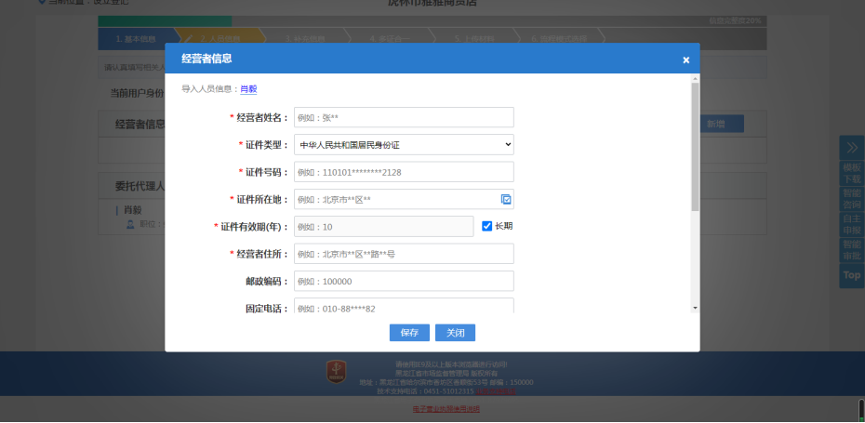Open 智能审批 in the right sidebar
Screen dimensions: 865x423
coord(852,250)
